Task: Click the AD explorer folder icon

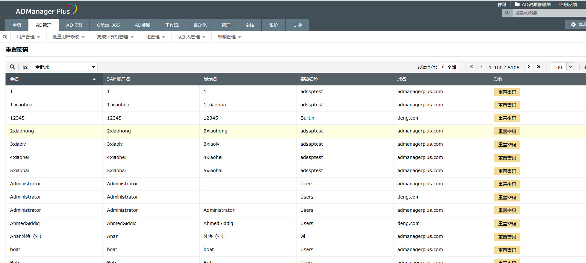Action: coord(517,4)
